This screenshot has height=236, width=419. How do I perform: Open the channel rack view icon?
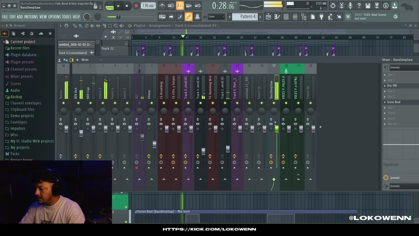(286, 17)
